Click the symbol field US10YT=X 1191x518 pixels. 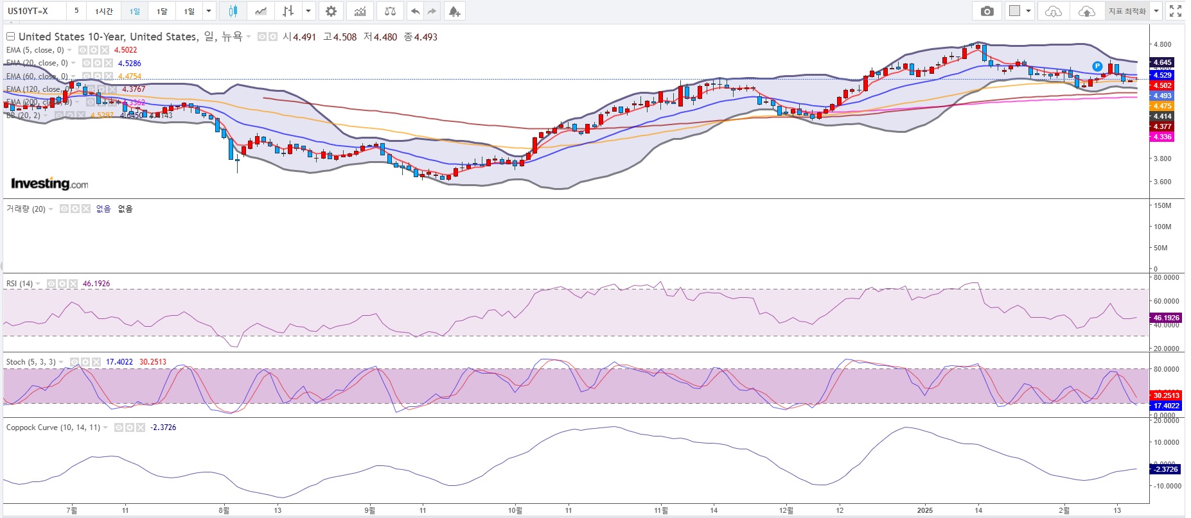(x=33, y=11)
